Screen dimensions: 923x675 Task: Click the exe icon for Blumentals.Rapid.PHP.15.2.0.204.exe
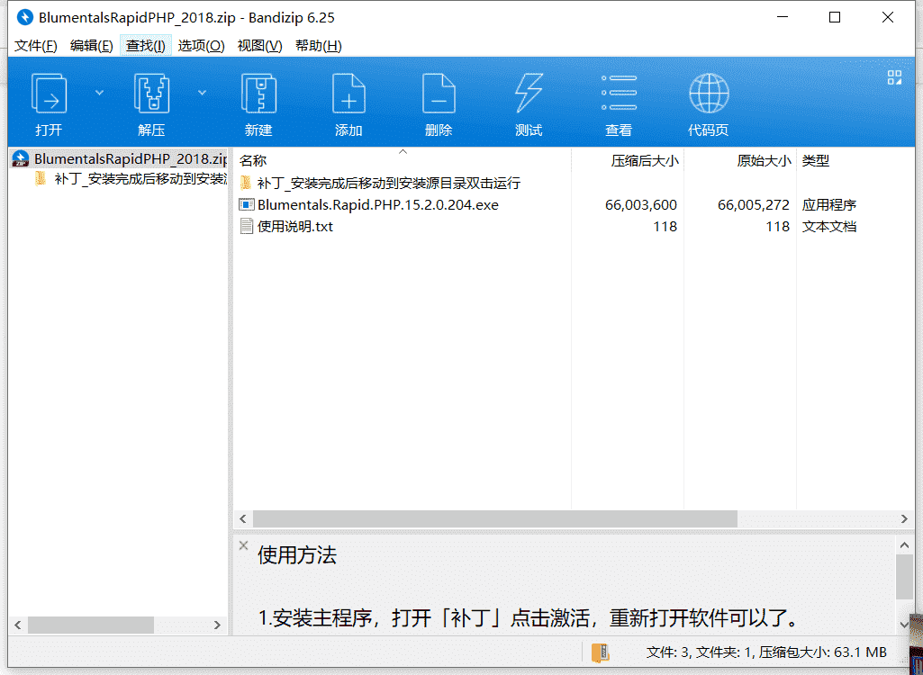246,204
